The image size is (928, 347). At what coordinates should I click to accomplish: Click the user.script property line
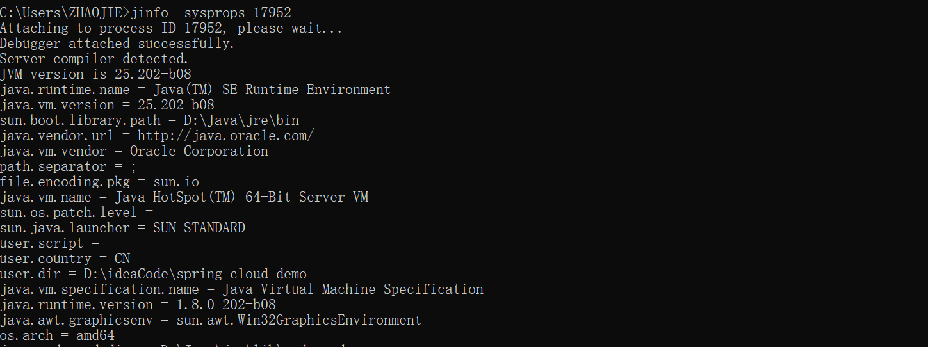(x=50, y=243)
